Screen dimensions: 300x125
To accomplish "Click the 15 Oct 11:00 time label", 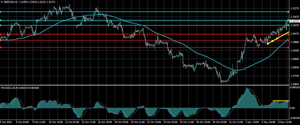I will [88, 122].
